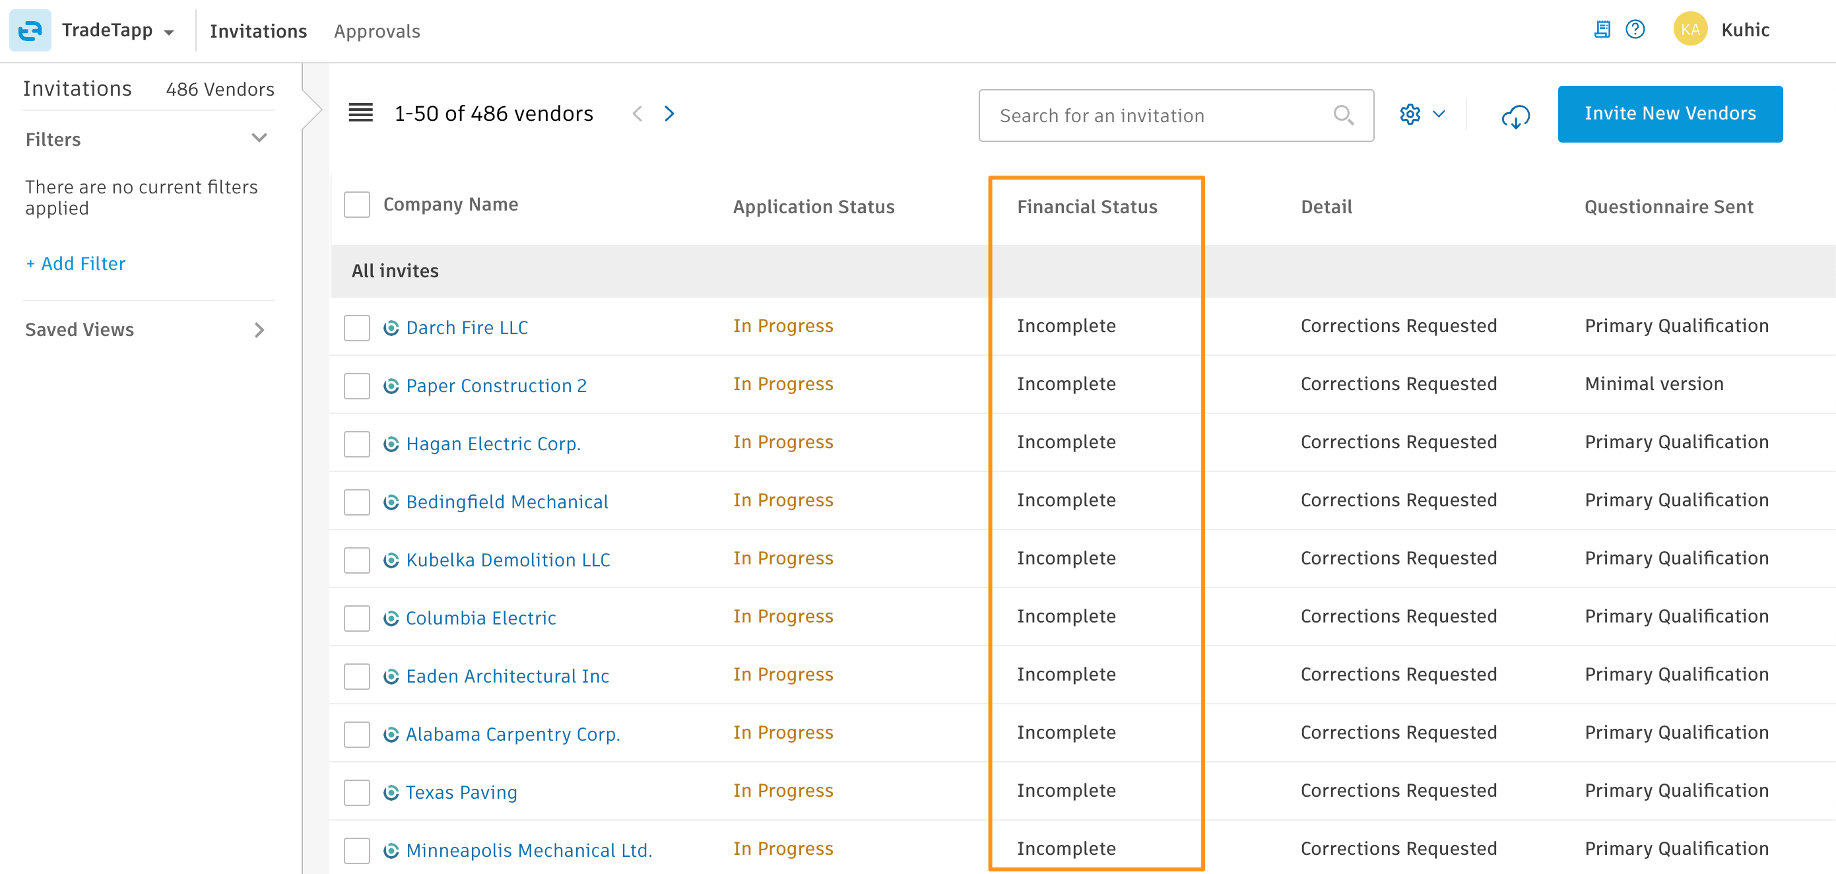Screen dimensions: 1836x874
Task: Check the Bedingfield Mechanical row checkbox
Action: tap(356, 502)
